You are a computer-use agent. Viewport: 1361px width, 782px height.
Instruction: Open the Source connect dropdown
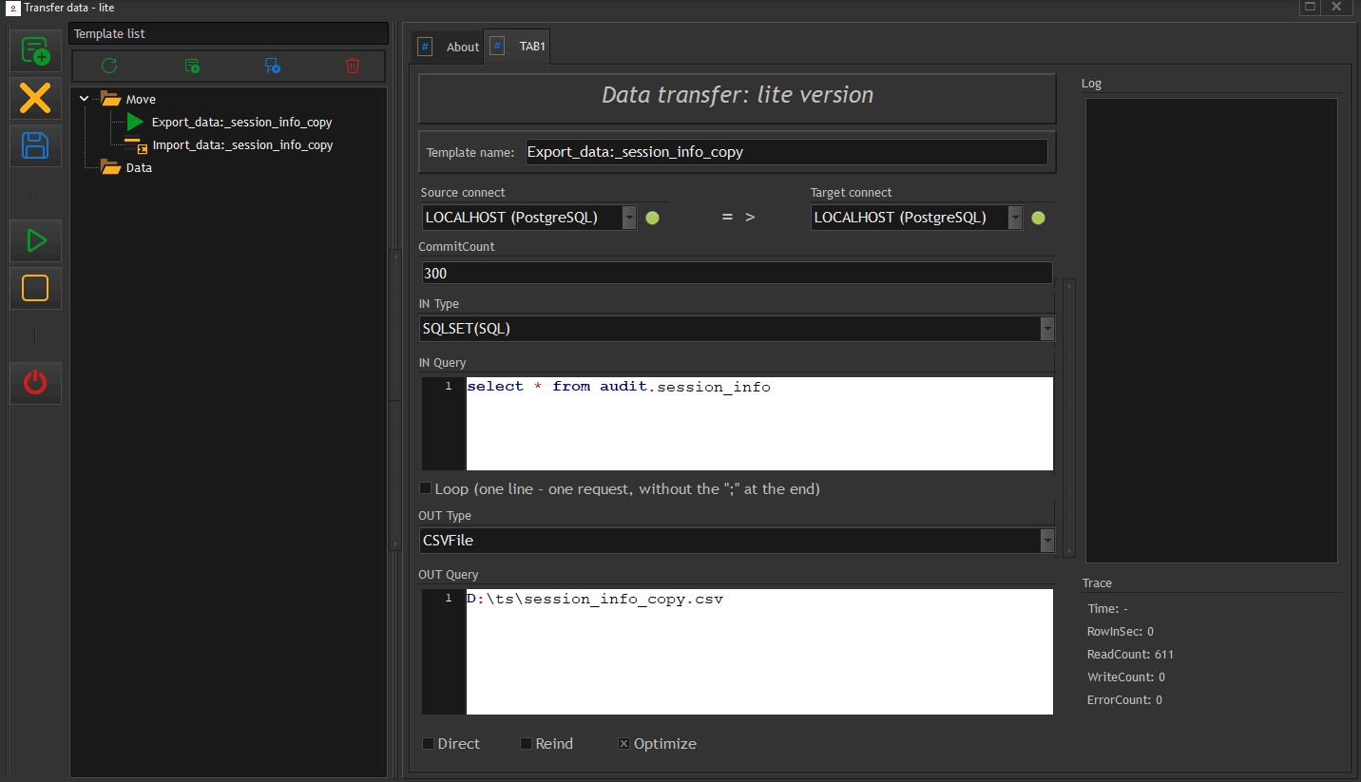(x=629, y=218)
